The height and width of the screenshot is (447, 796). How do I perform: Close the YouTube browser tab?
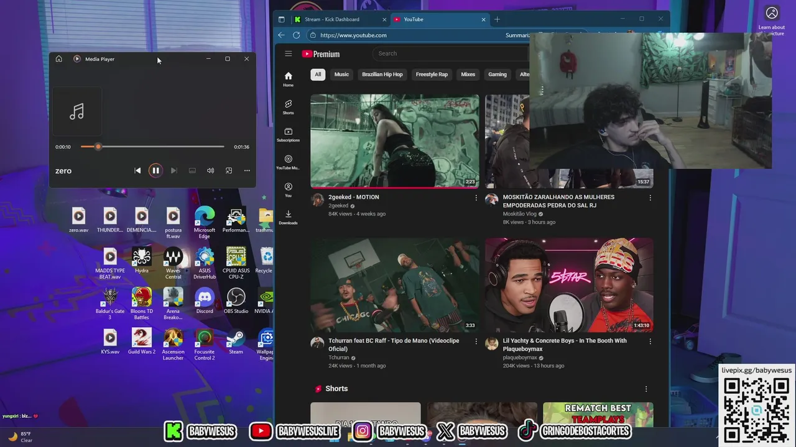tap(484, 19)
